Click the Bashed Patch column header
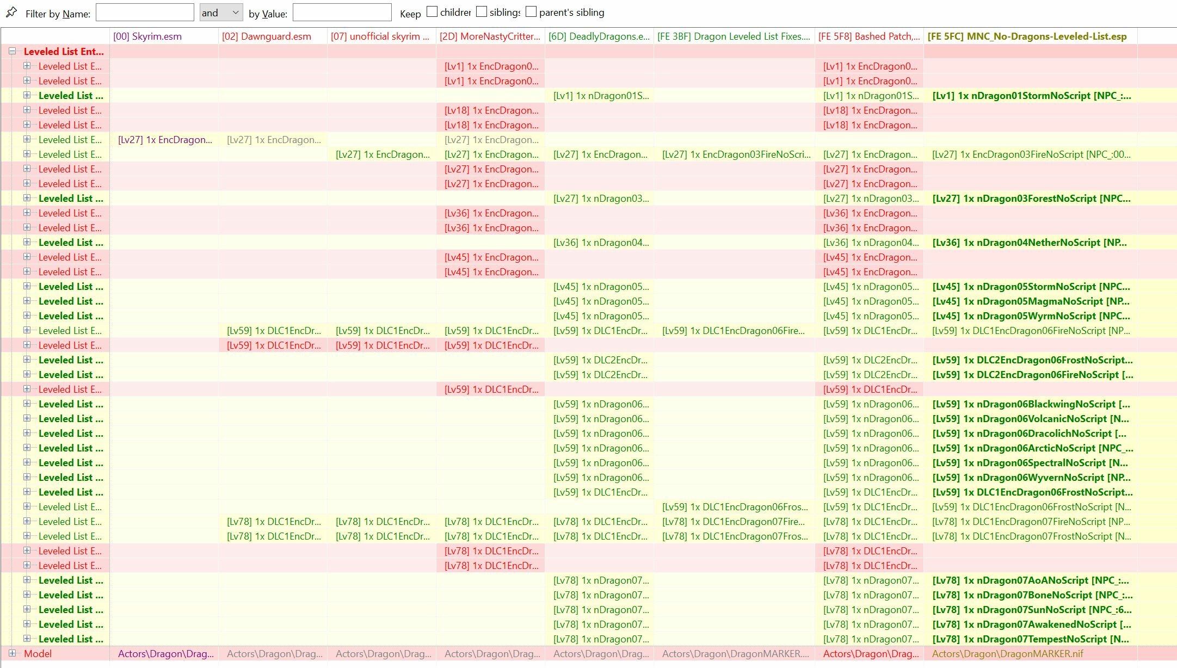 (869, 36)
